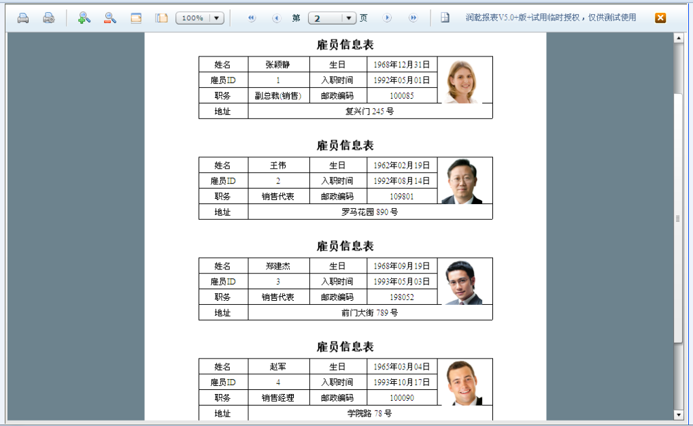The height and width of the screenshot is (426, 693).
Task: Click the scrollbar up arrow
Action: point(679,39)
